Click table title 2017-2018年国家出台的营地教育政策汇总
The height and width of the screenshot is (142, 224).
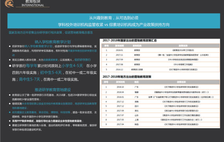point(130,41)
